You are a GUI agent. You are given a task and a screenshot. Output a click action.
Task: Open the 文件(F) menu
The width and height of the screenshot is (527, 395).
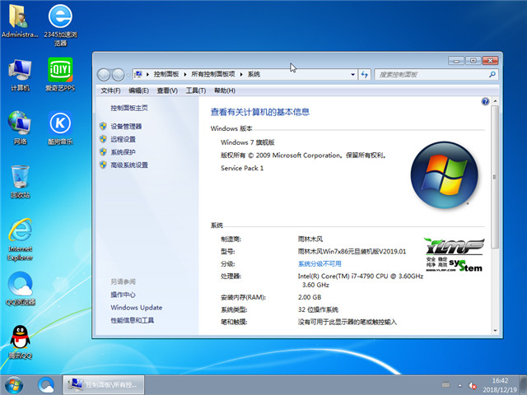[x=110, y=91]
